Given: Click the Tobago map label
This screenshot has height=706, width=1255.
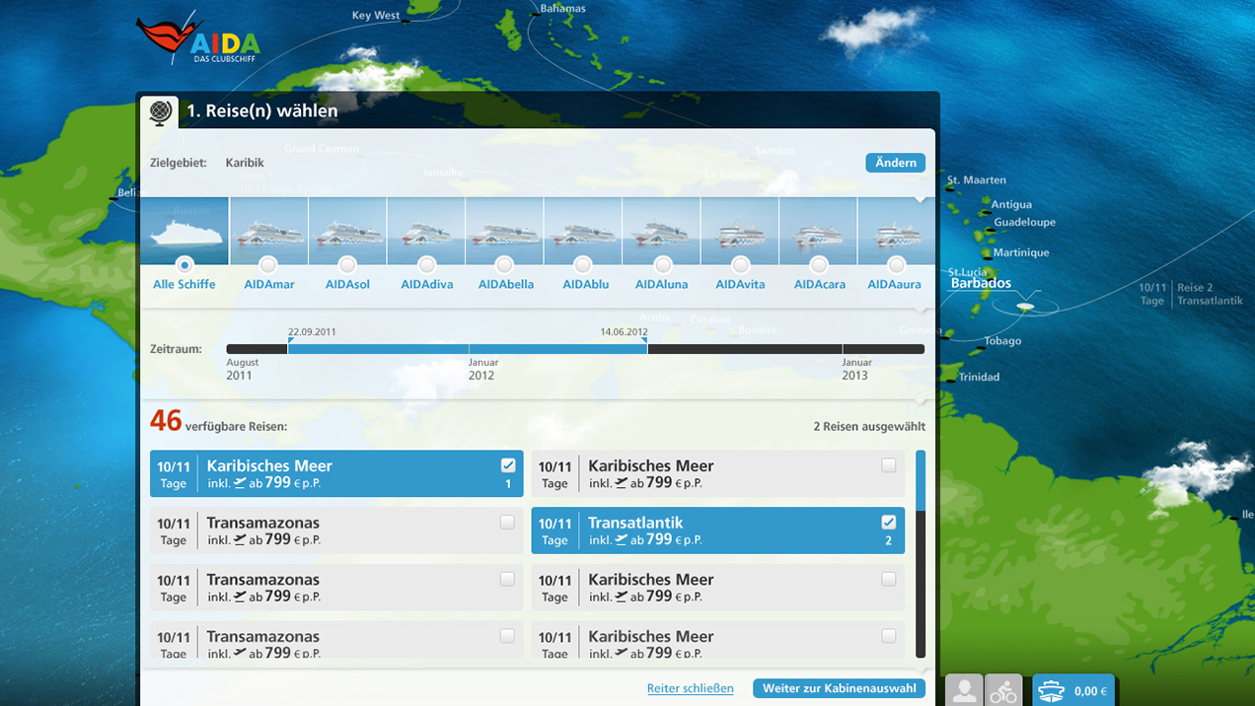Looking at the screenshot, I should point(1002,341).
